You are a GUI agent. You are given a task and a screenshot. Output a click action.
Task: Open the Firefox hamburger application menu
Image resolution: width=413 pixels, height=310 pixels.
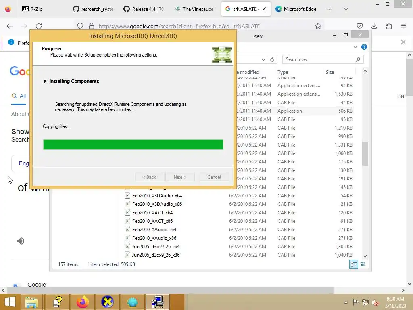click(x=403, y=26)
